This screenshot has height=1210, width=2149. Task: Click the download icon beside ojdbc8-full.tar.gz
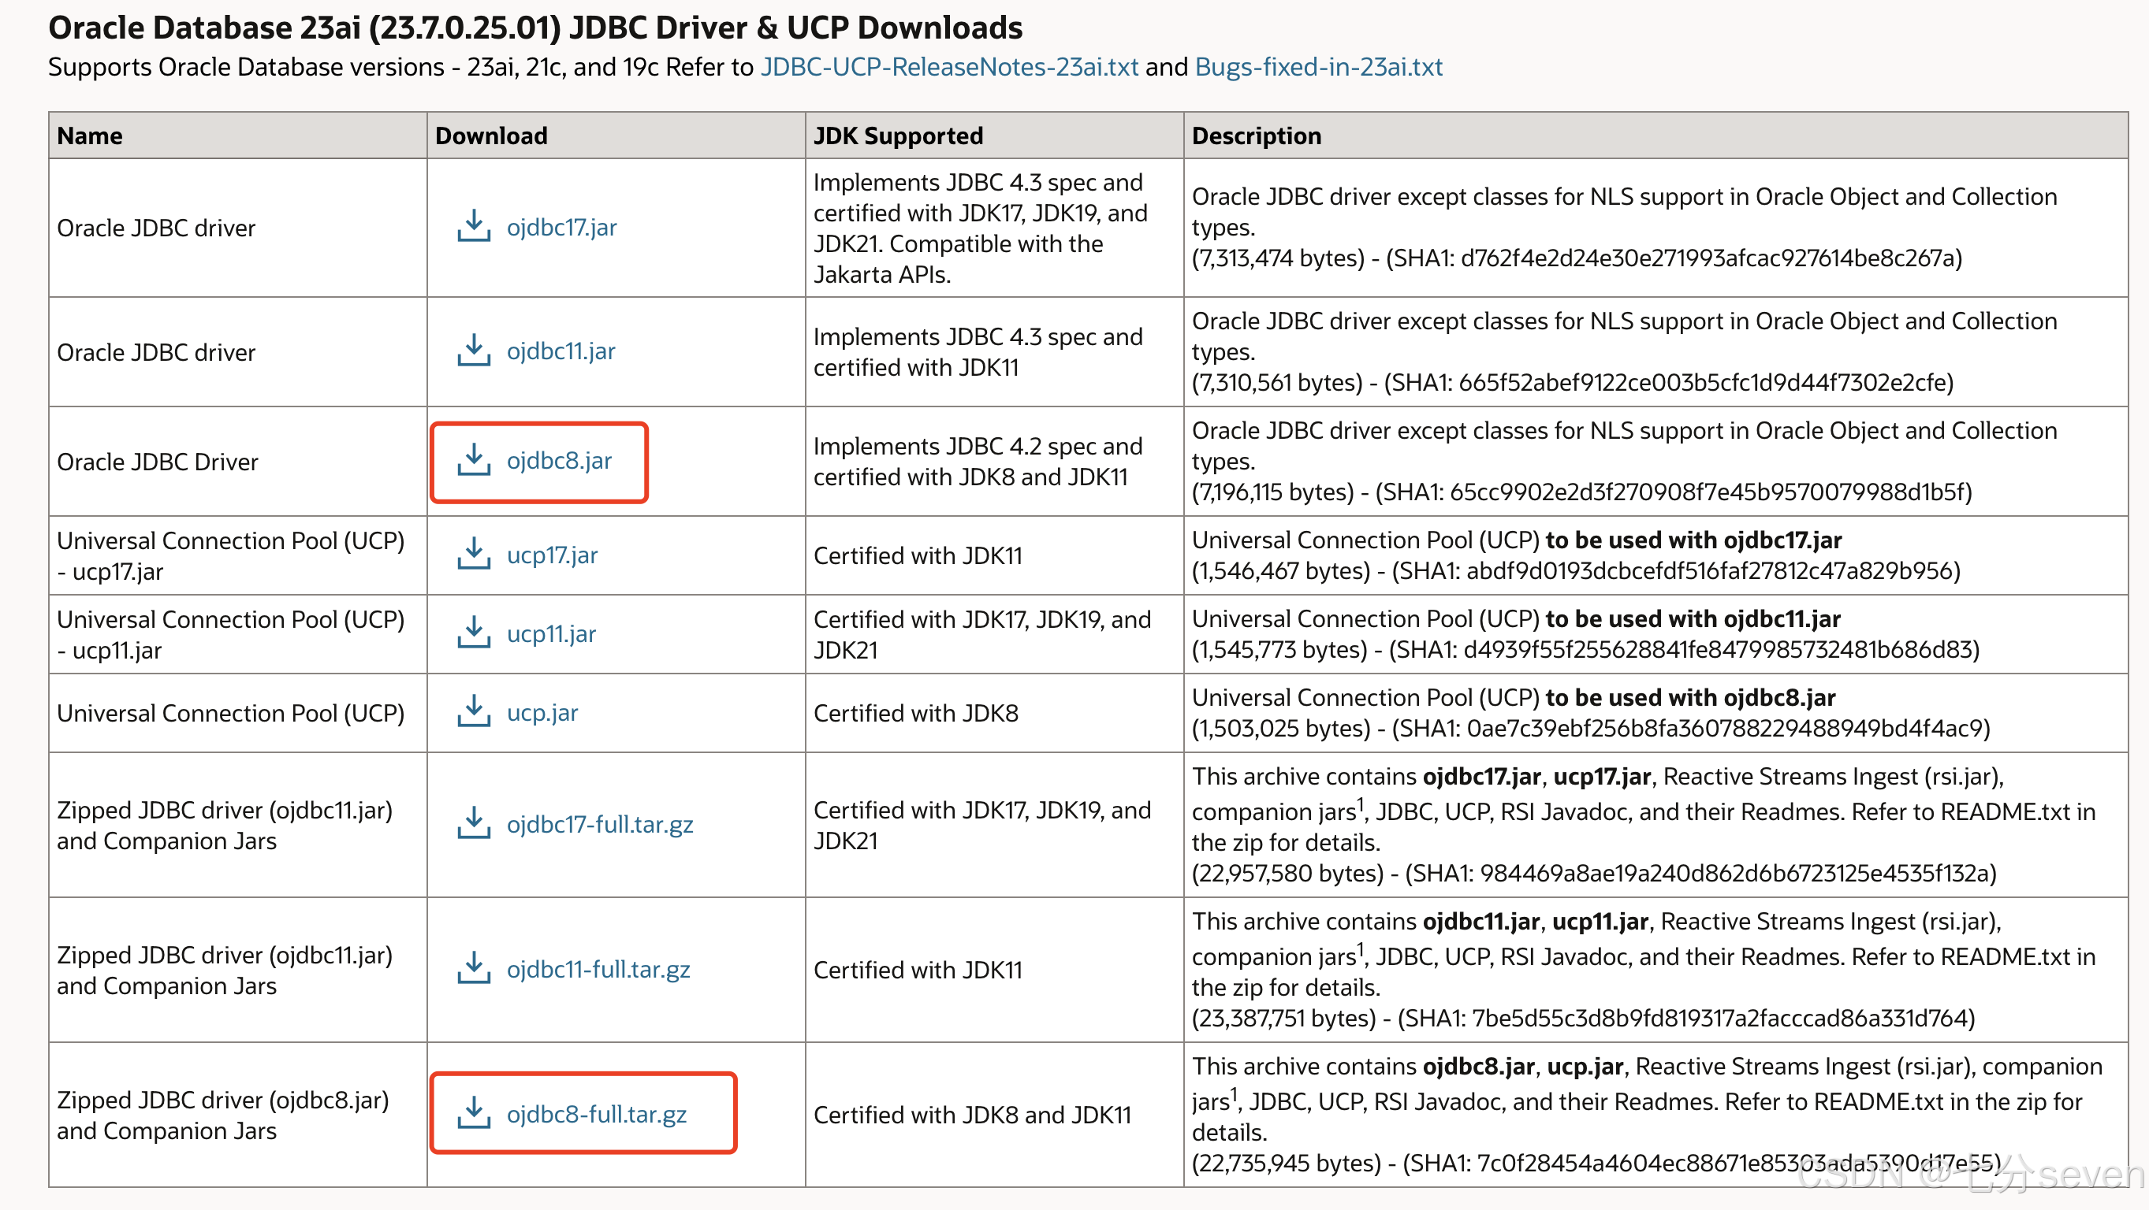[x=474, y=1112]
